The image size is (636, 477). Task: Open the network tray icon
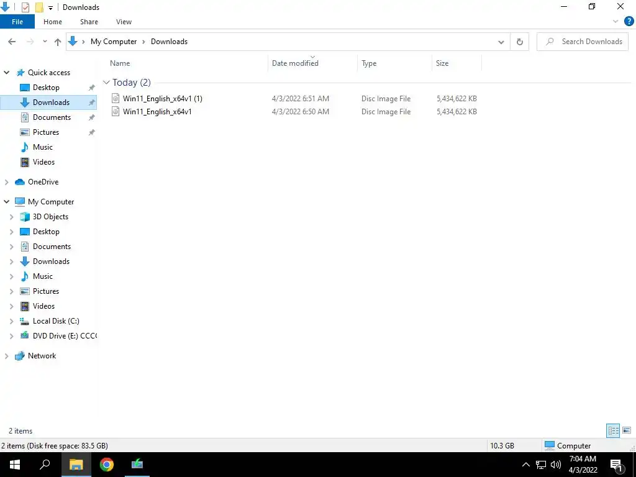point(541,465)
